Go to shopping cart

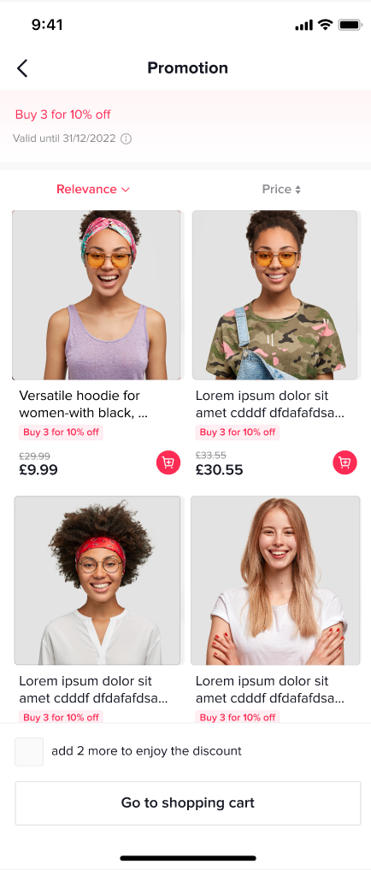coord(188,802)
